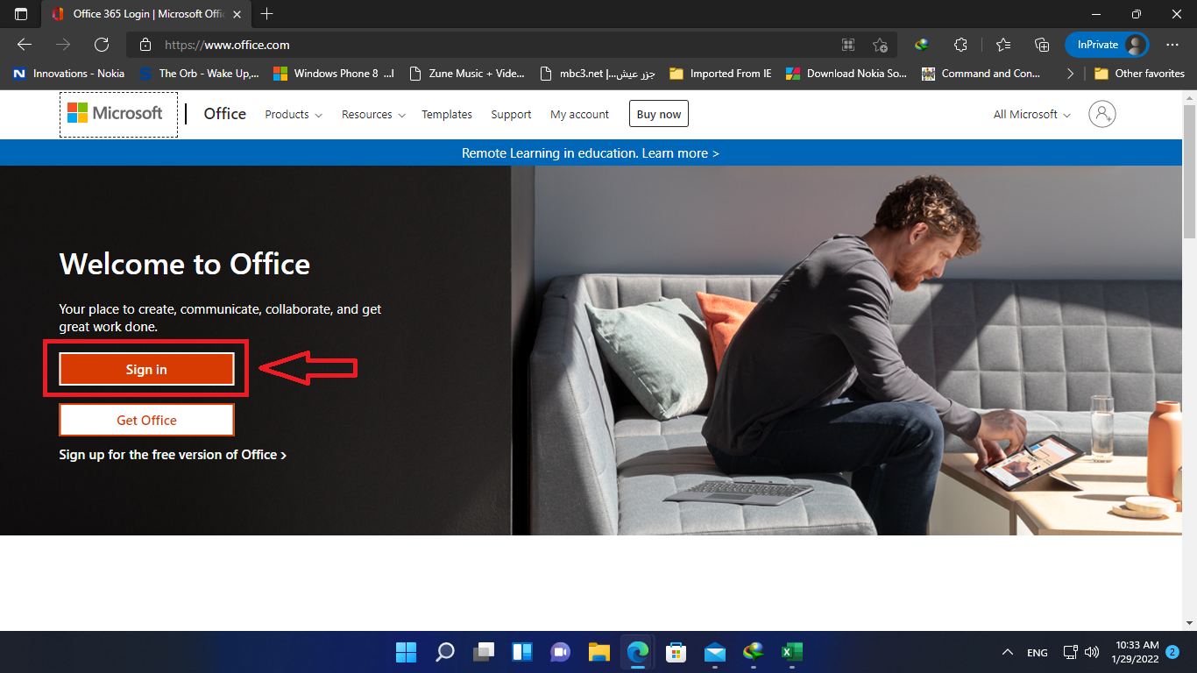
Task: Open the Other favorites folder
Action: tap(1139, 74)
